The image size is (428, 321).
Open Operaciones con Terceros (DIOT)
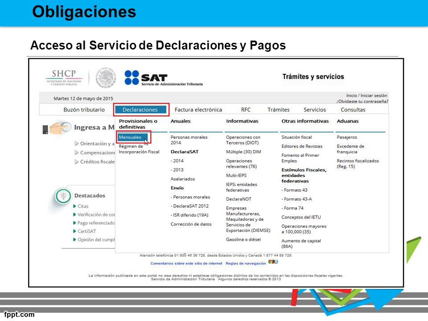pos(243,140)
